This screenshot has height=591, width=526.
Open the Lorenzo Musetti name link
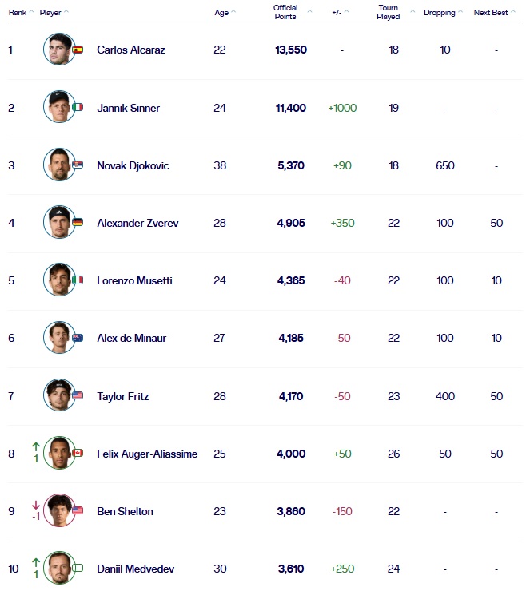(134, 280)
